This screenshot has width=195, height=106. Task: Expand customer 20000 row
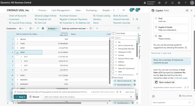[x=17, y=48]
